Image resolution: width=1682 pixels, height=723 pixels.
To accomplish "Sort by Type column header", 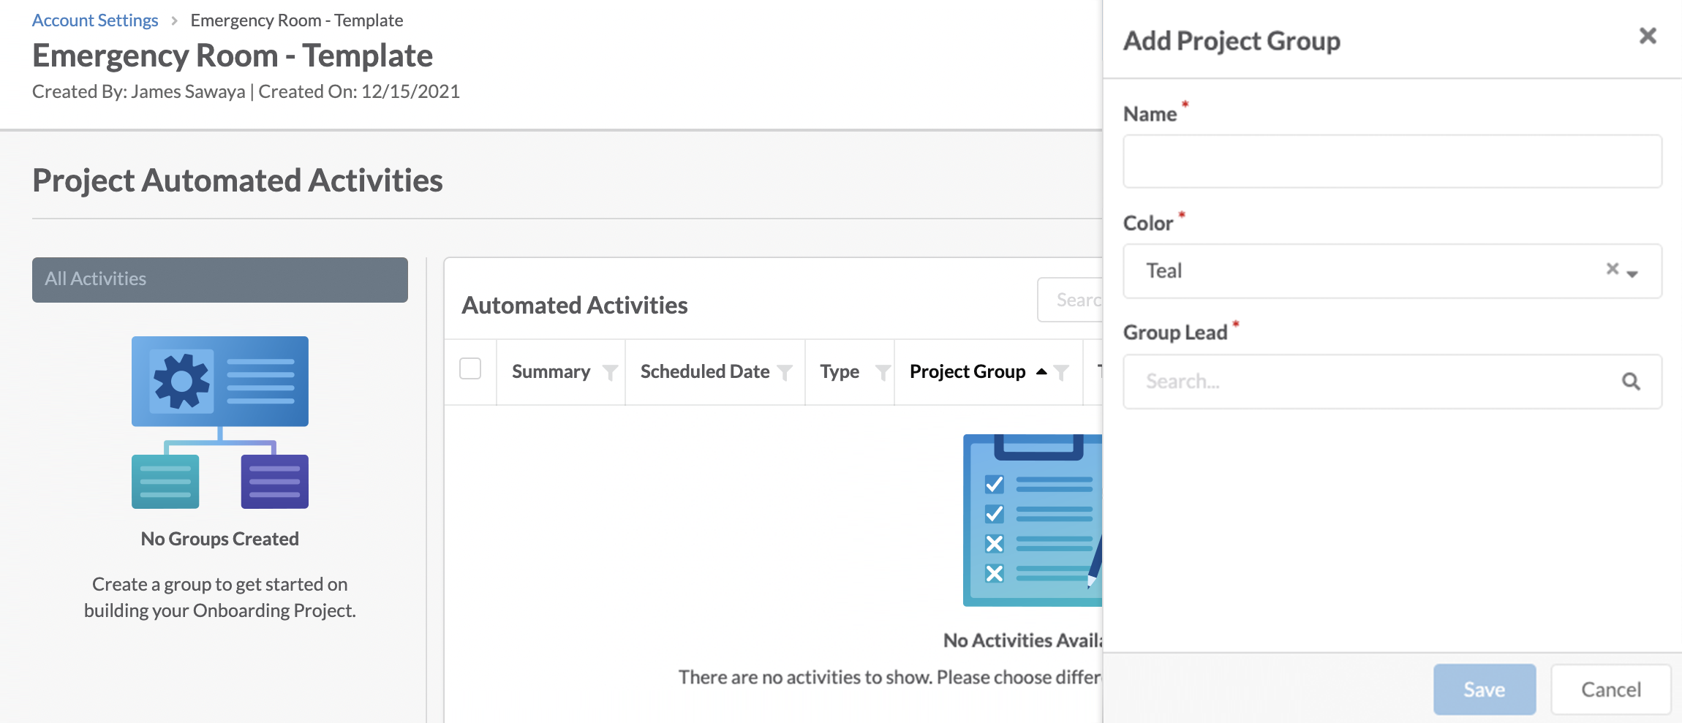I will click(x=840, y=371).
